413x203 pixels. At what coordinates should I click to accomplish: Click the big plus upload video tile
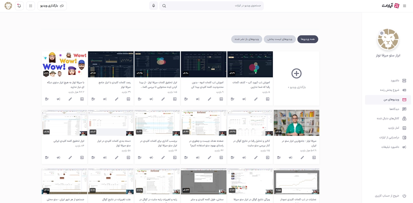click(296, 74)
